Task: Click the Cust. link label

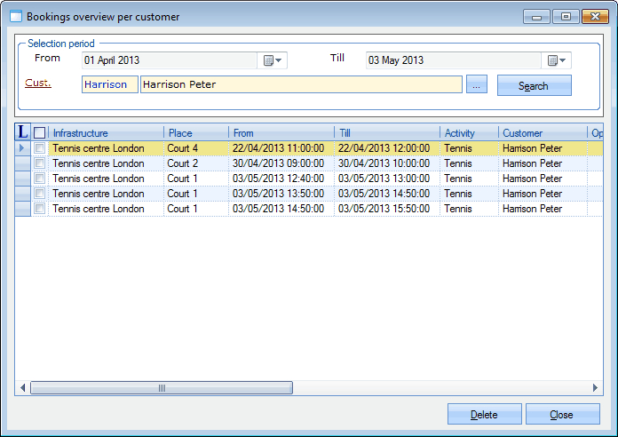Action: (x=37, y=83)
